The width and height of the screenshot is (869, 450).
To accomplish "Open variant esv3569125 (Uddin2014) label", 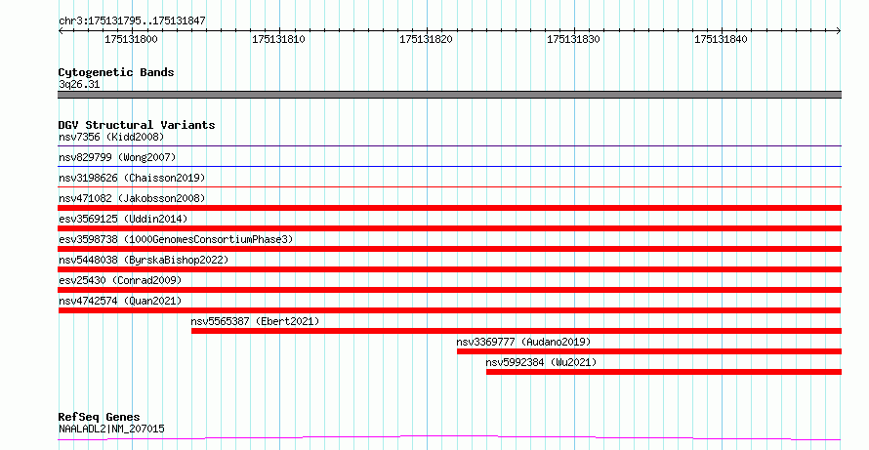I will 123,219.
